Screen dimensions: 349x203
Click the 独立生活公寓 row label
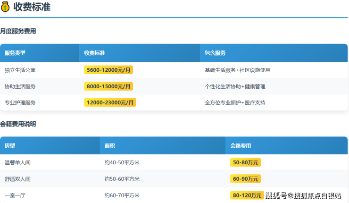click(x=20, y=70)
